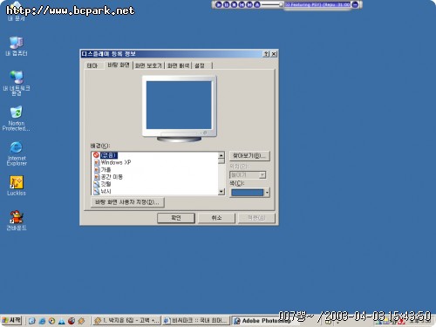Switch to the Screen Saver tab
The height and width of the screenshot is (327, 436).
pos(148,65)
